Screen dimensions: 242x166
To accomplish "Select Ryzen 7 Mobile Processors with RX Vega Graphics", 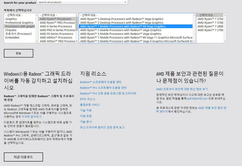I will (136, 26).
